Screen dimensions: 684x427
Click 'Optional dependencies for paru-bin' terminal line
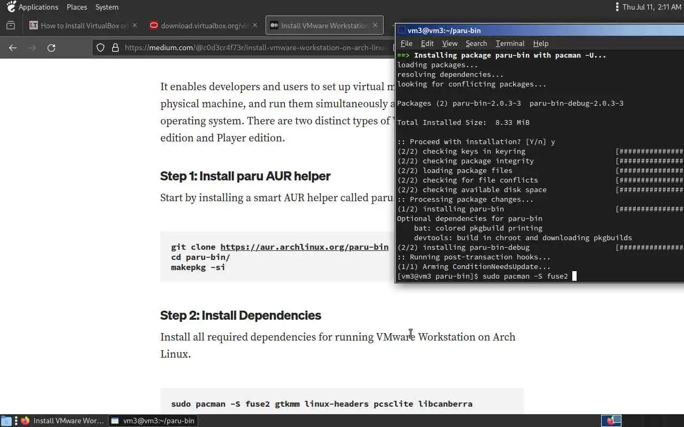pyautogui.click(x=470, y=218)
